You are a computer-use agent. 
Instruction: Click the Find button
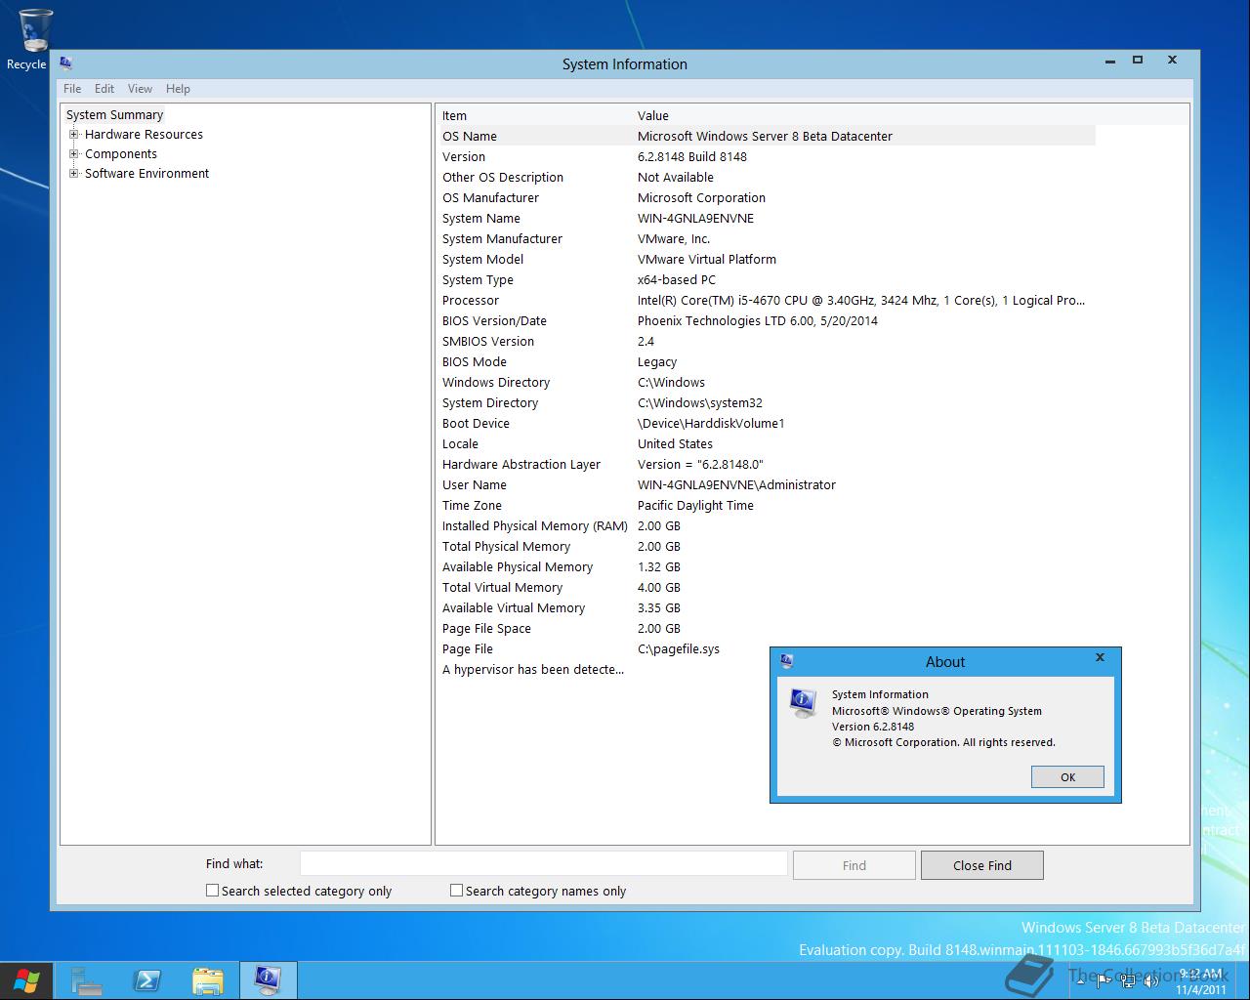point(854,865)
